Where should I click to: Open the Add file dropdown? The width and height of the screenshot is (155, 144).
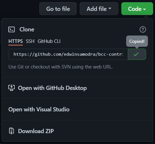[99, 9]
